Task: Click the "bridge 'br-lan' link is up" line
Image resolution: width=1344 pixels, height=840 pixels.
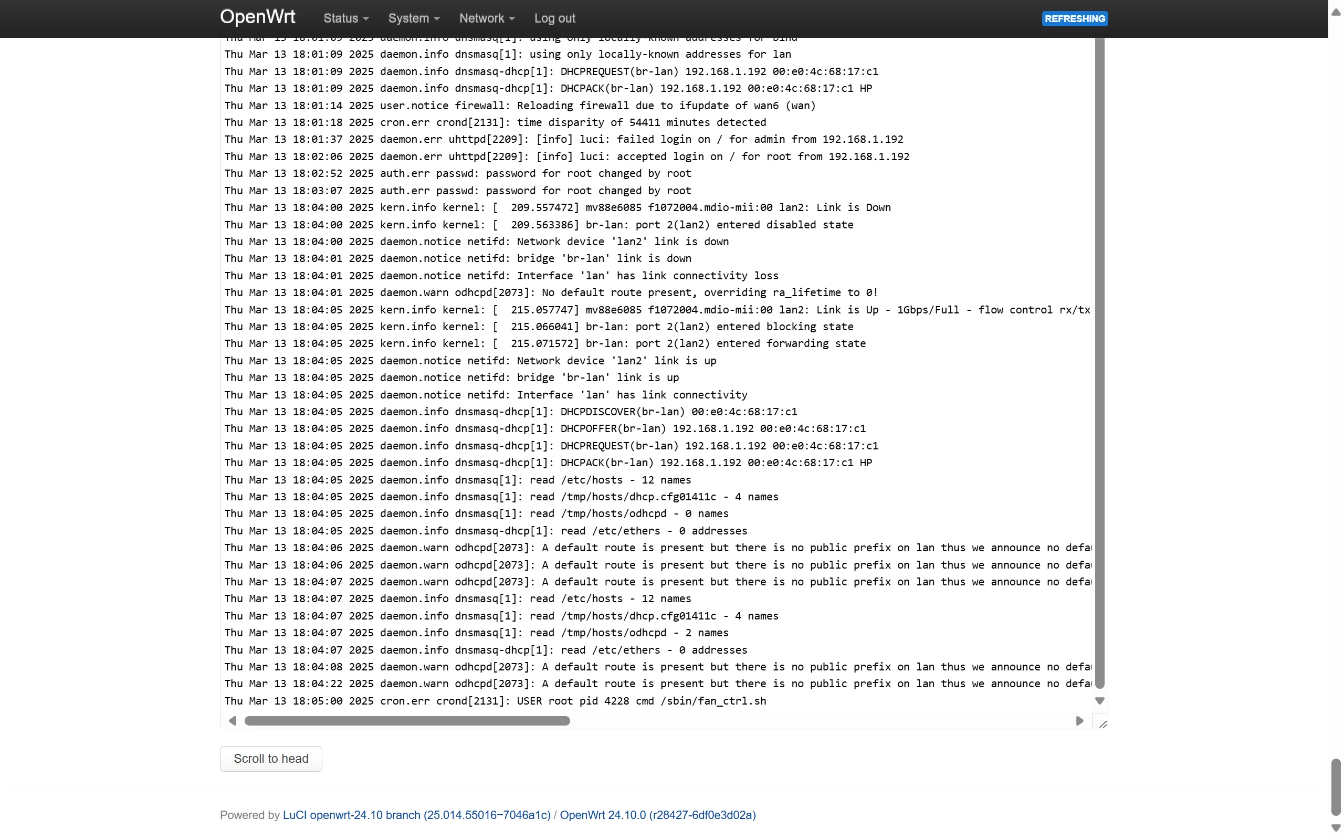Action: pyautogui.click(x=451, y=377)
